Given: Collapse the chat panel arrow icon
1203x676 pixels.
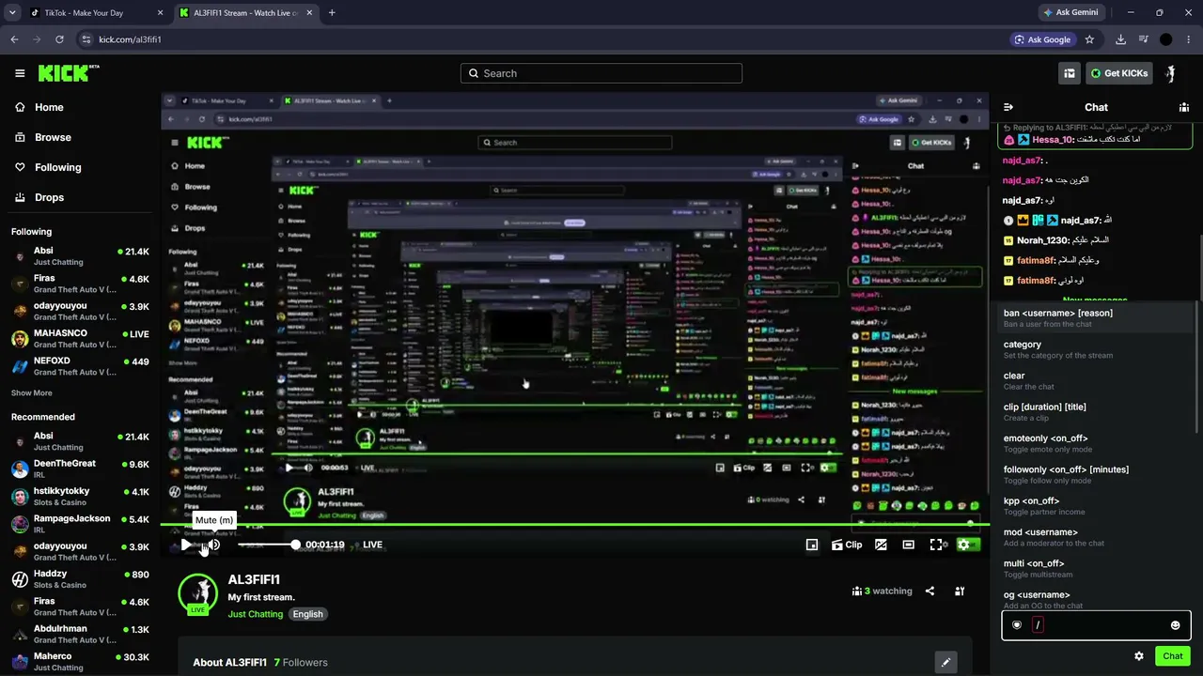Looking at the screenshot, I should pos(1008,107).
